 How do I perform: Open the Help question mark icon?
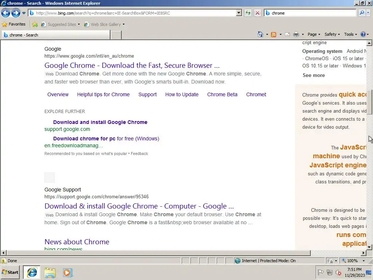pyautogui.click(x=363, y=34)
